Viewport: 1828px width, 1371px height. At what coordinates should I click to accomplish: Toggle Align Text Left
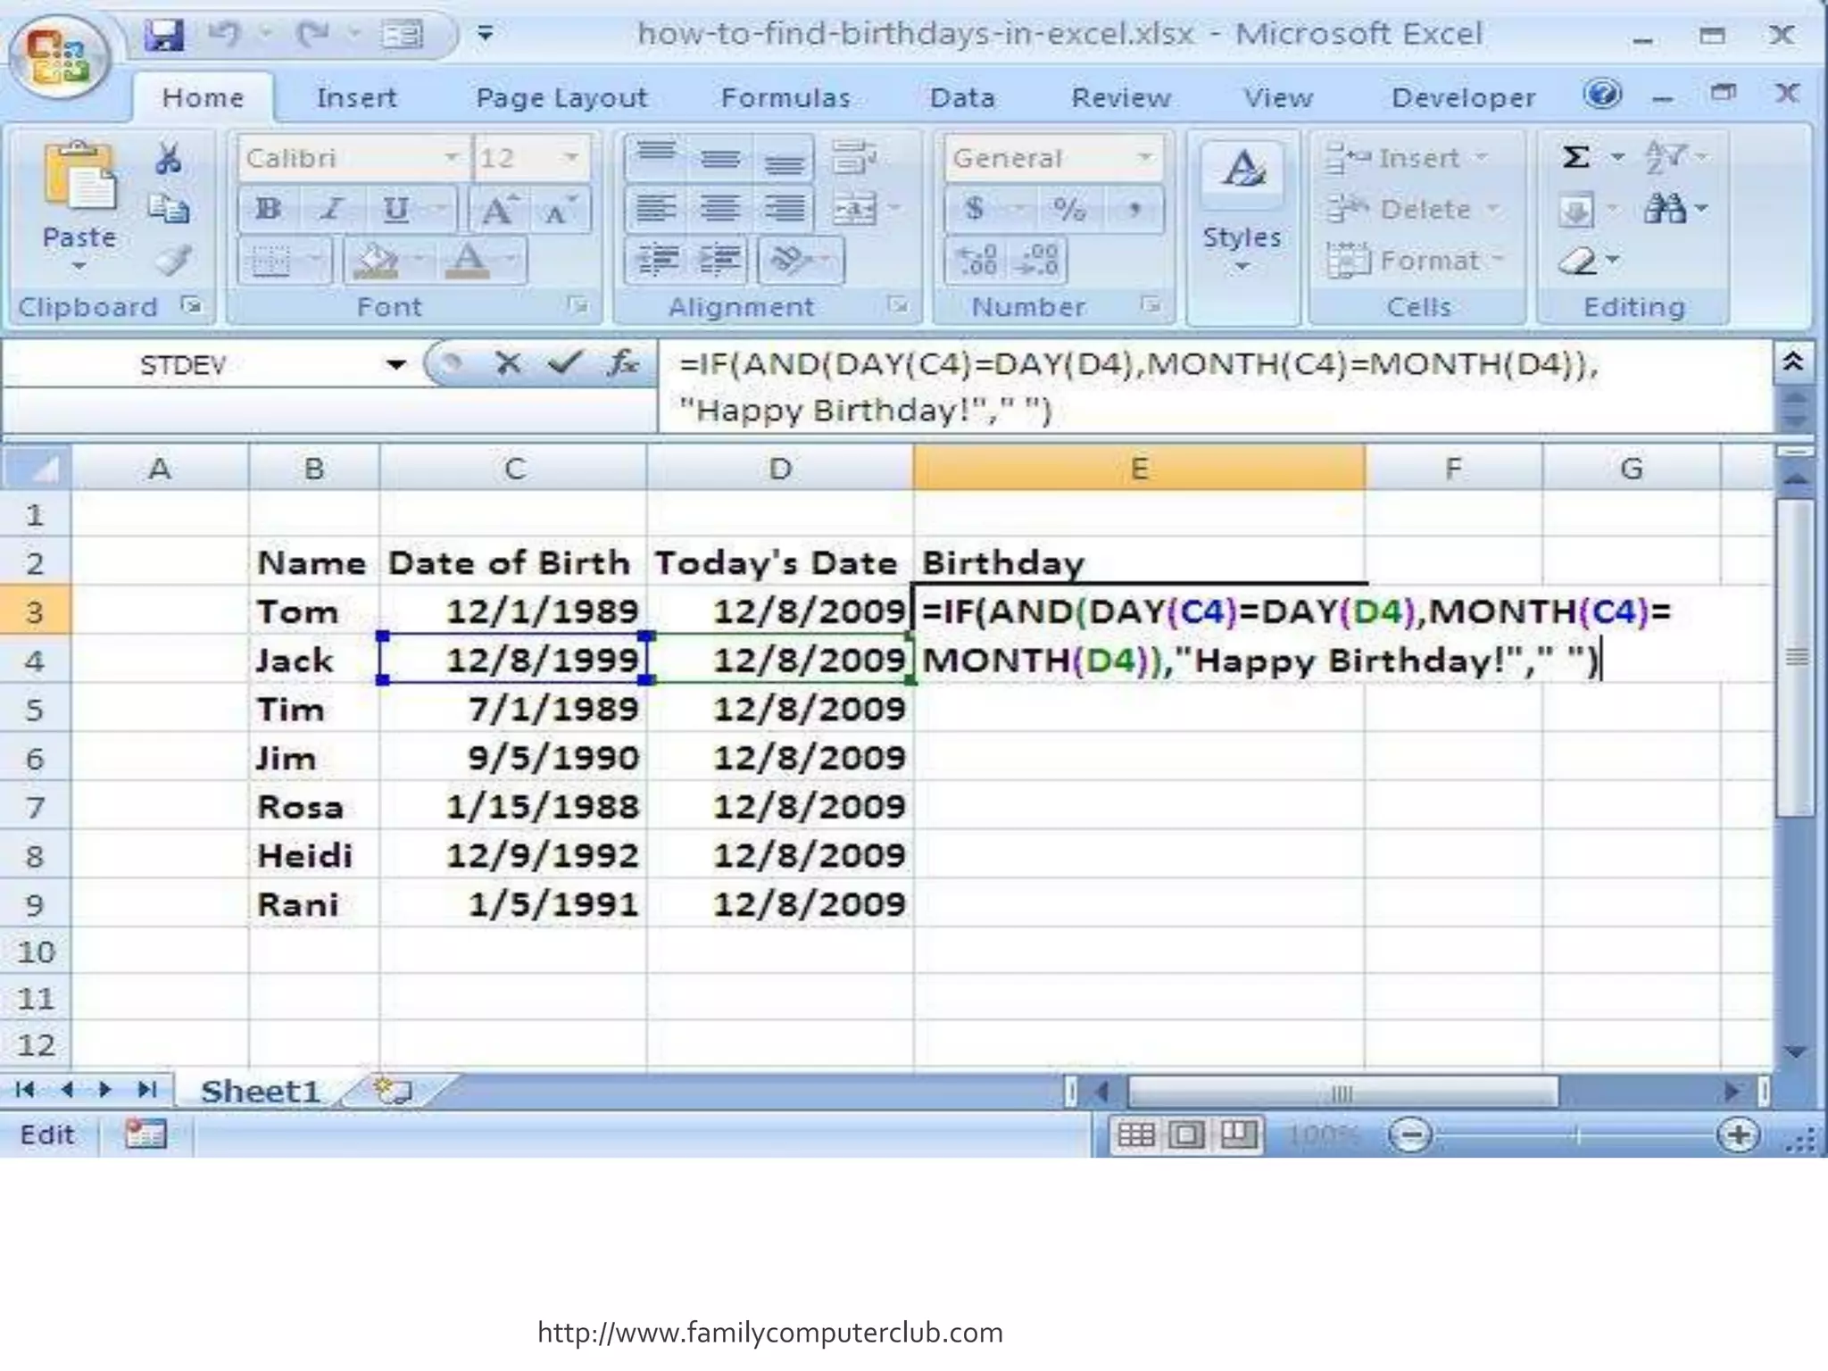656,209
